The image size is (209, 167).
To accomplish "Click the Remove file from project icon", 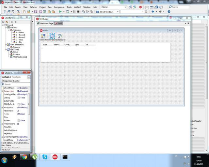I will [54, 12].
